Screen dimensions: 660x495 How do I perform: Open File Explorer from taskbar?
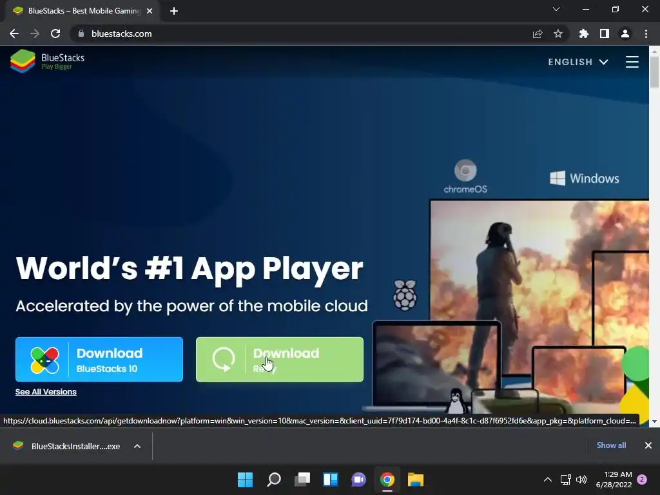click(416, 480)
